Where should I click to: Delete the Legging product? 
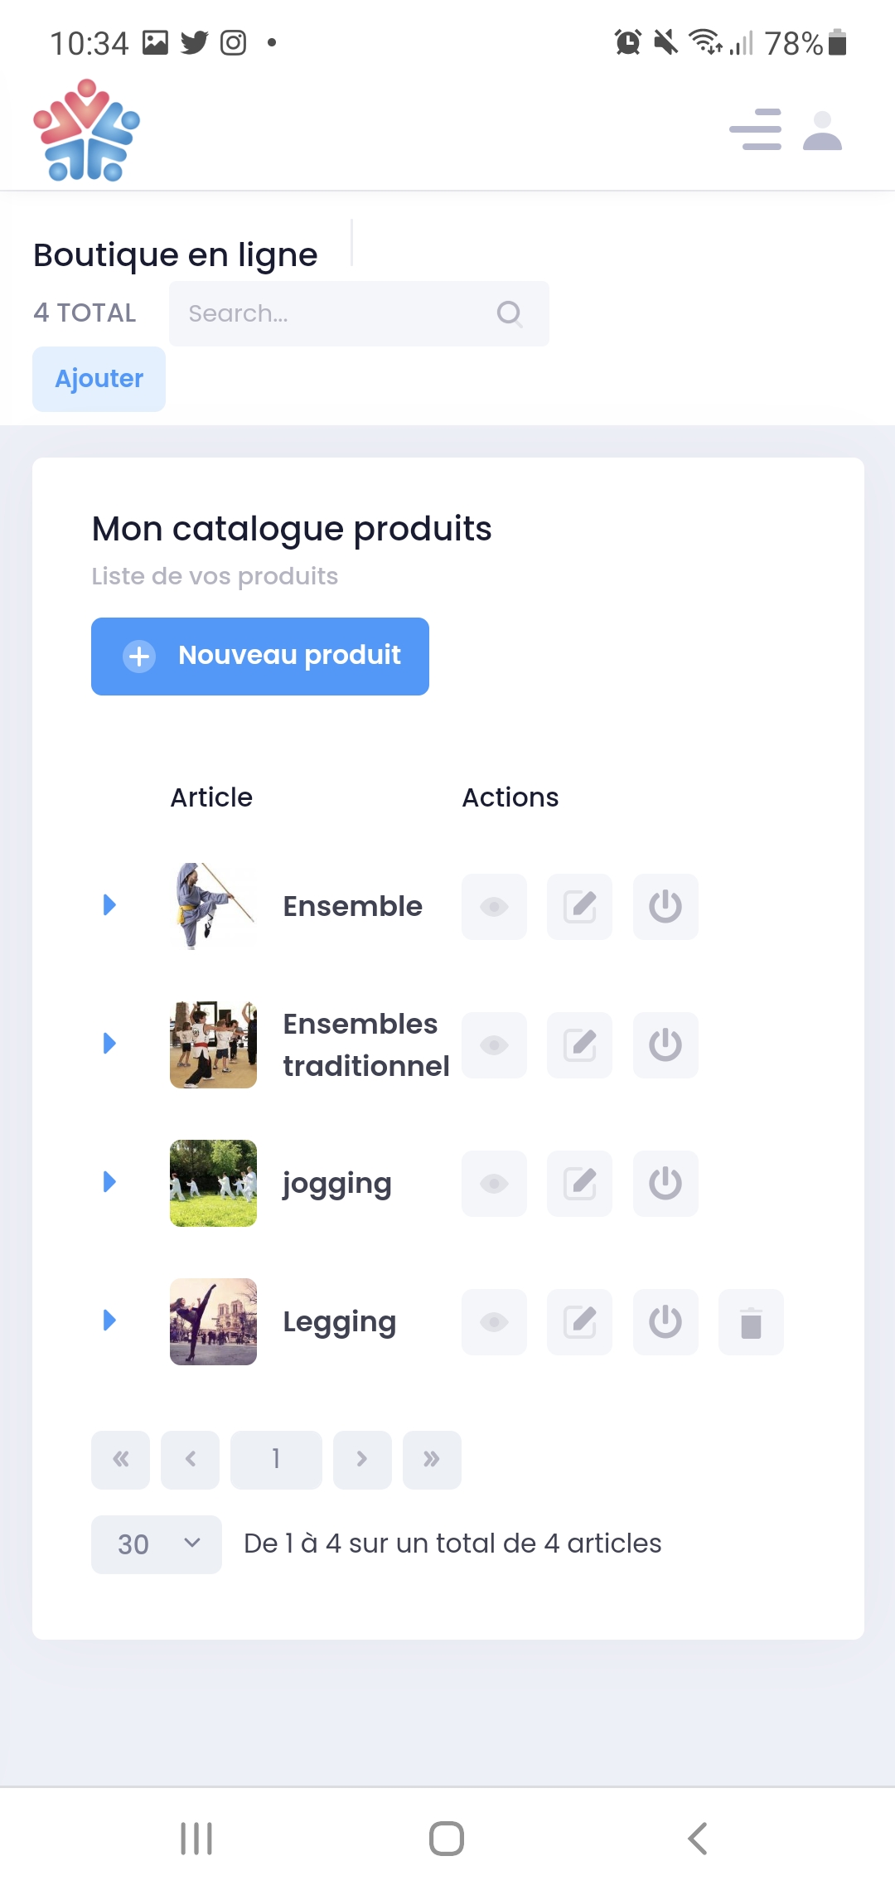coord(751,1321)
